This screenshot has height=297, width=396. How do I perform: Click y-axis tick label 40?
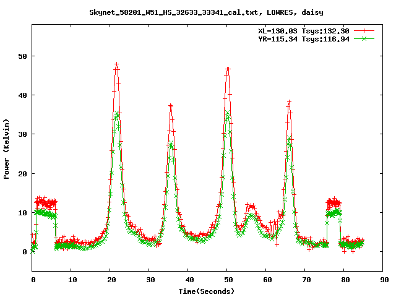click(22, 95)
